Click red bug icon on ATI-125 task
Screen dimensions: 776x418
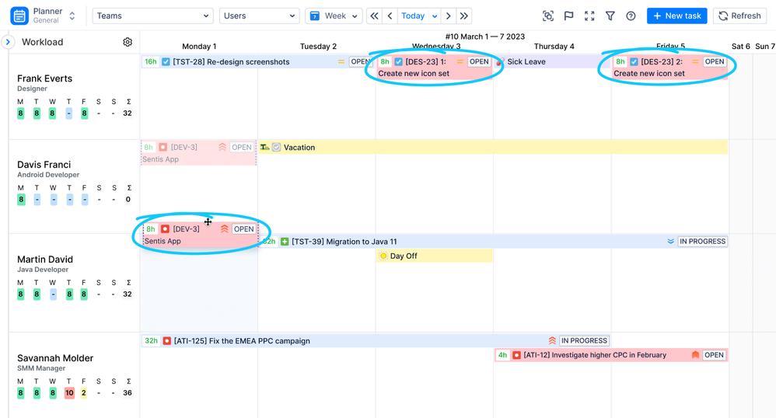(166, 341)
